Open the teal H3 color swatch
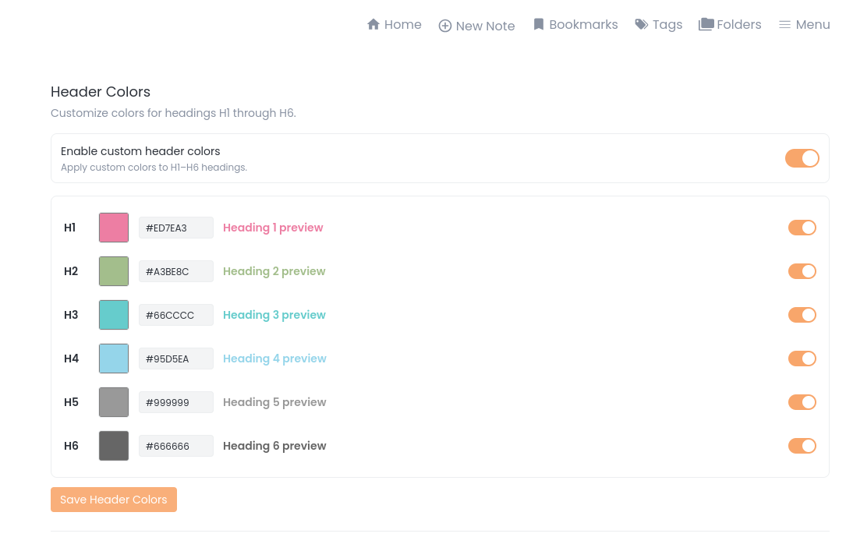Image resolution: width=846 pixels, height=537 pixels. tap(114, 315)
